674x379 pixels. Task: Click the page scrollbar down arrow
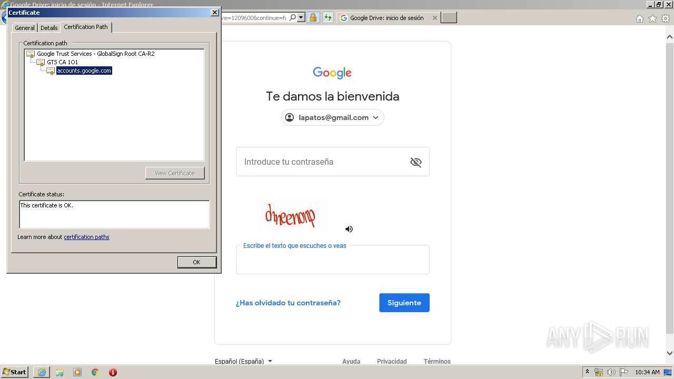click(x=669, y=353)
